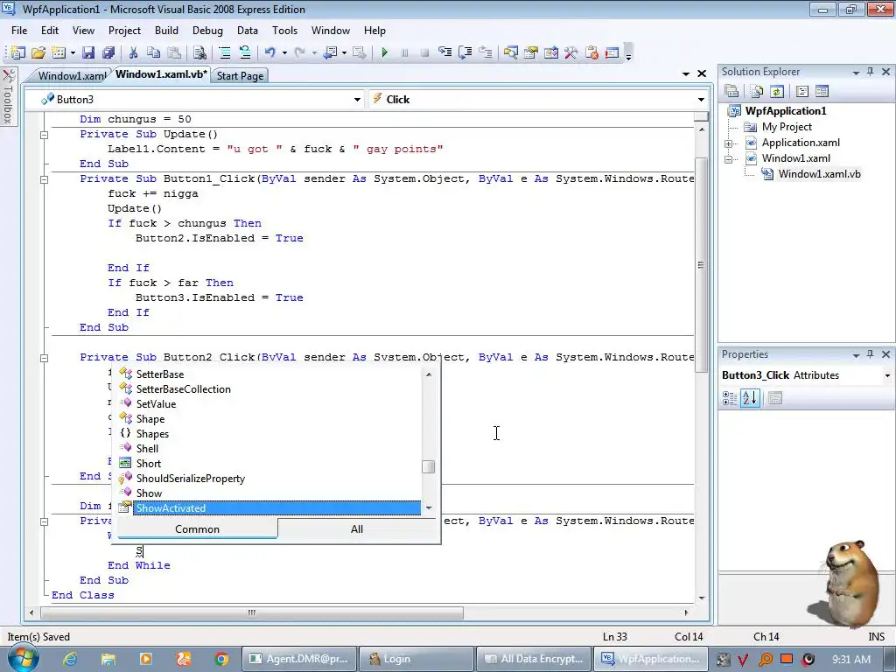Click Solution Explorer Refresh icon
This screenshot has height=672, width=896.
777,91
